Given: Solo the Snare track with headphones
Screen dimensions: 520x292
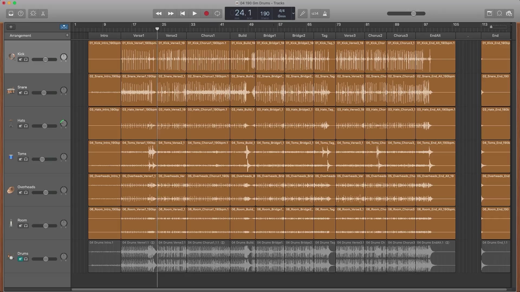Looking at the screenshot, I should tap(26, 93).
